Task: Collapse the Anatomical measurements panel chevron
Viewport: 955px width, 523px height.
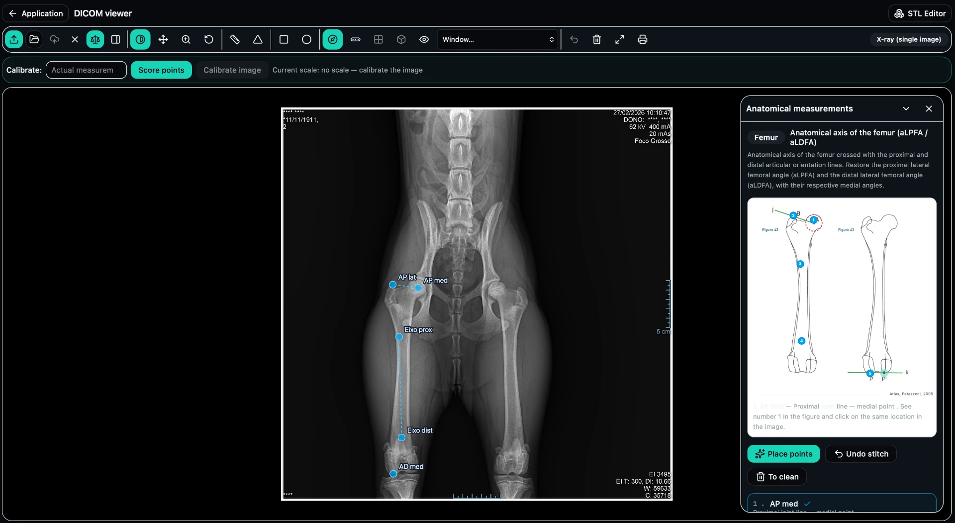Action: click(906, 108)
